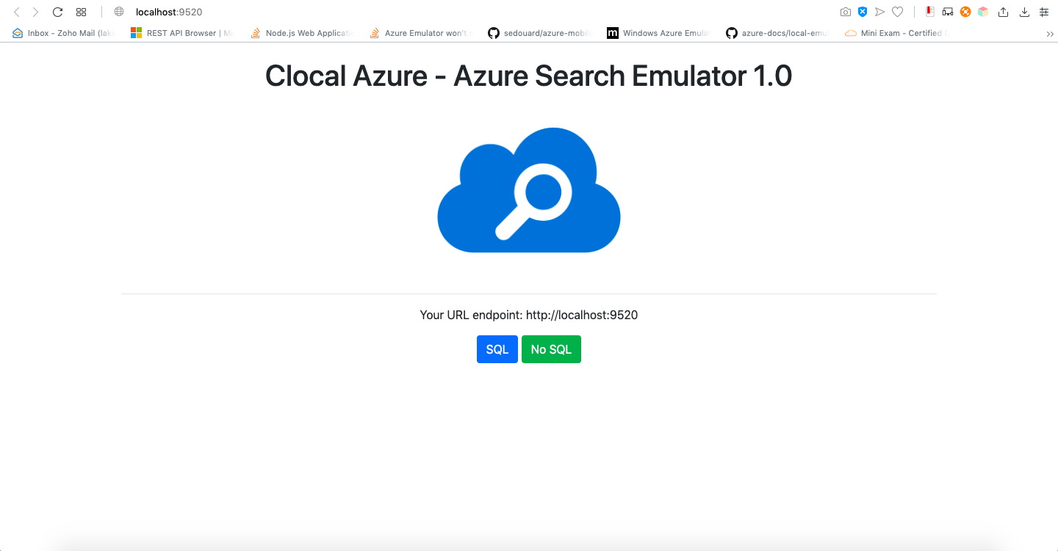This screenshot has height=551, width=1058.
Task: Expand the bookmarks overflow chevron
Action: coord(1050,34)
